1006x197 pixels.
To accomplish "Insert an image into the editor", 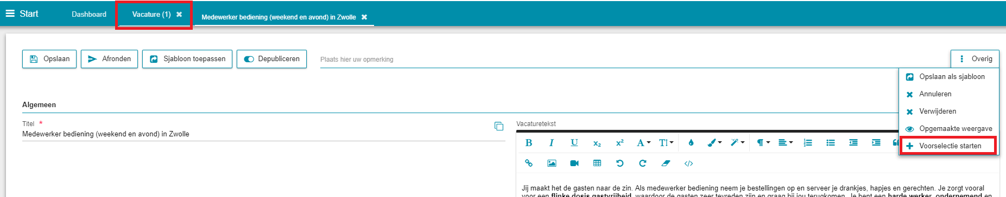I will [x=552, y=163].
